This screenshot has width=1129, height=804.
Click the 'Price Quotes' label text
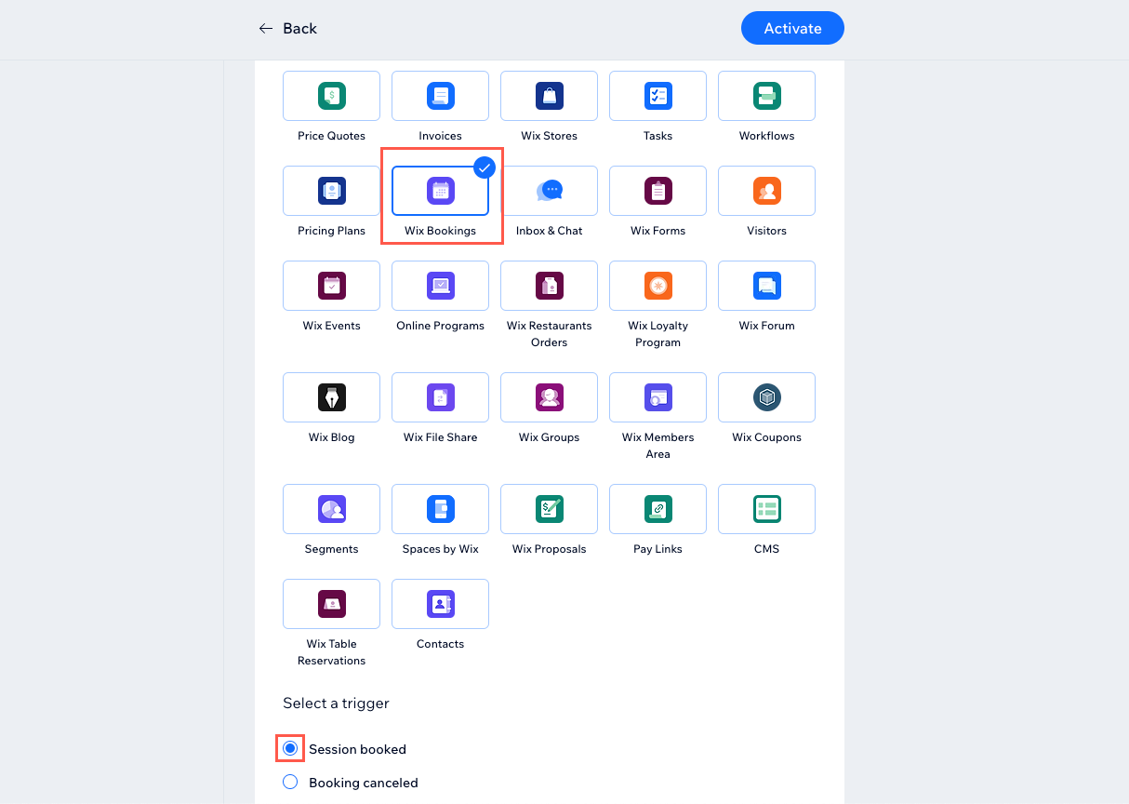pyautogui.click(x=331, y=136)
